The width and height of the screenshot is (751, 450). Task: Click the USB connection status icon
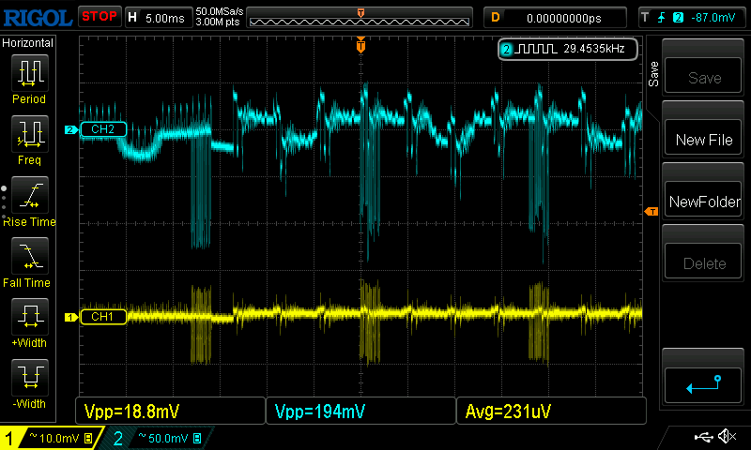703,437
